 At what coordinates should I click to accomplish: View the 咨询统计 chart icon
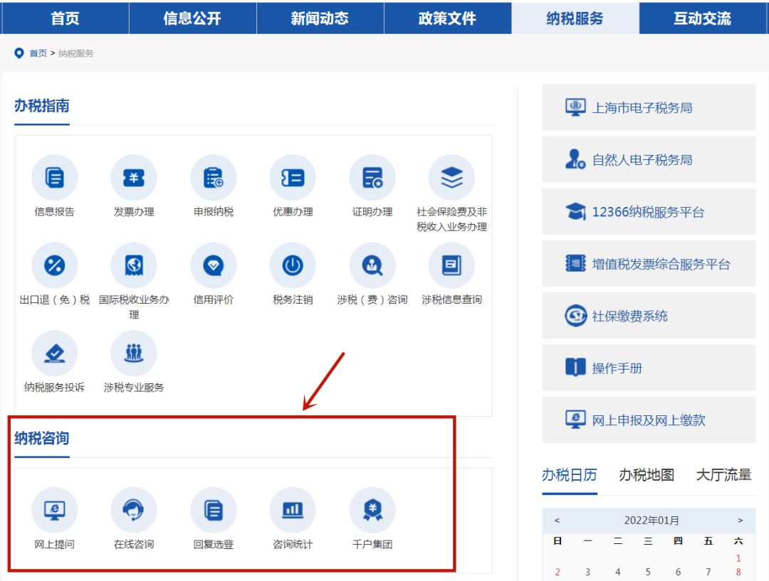click(293, 510)
